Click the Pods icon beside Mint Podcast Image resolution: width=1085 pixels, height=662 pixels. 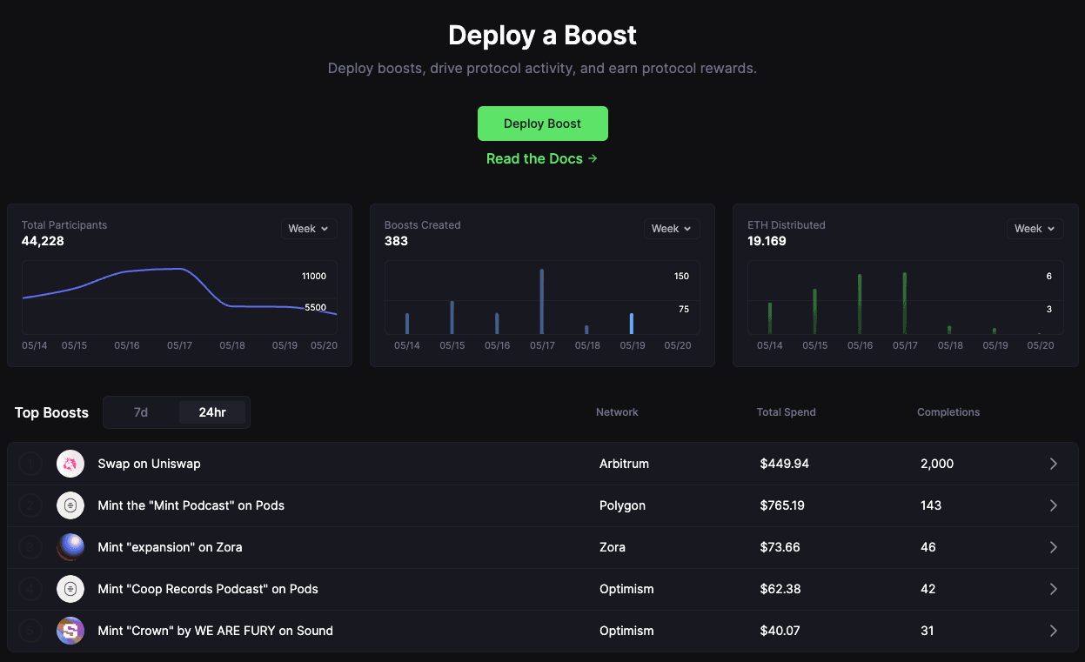coord(70,505)
